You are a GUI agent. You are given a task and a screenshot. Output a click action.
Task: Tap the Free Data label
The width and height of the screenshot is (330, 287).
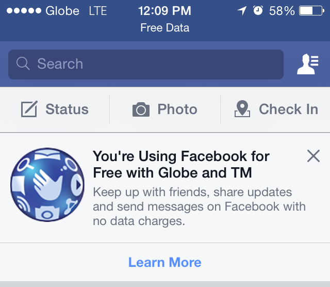coord(165,28)
